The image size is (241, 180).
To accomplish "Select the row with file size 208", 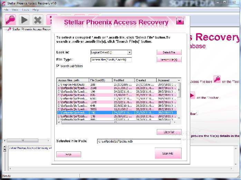I will tap(117, 85).
